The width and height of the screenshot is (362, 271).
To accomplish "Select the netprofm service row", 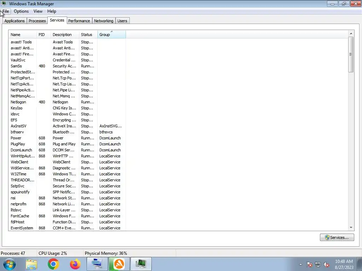I will tap(67, 204).
